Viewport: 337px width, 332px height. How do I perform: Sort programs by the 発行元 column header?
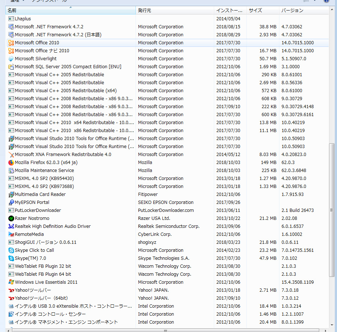click(175, 10)
